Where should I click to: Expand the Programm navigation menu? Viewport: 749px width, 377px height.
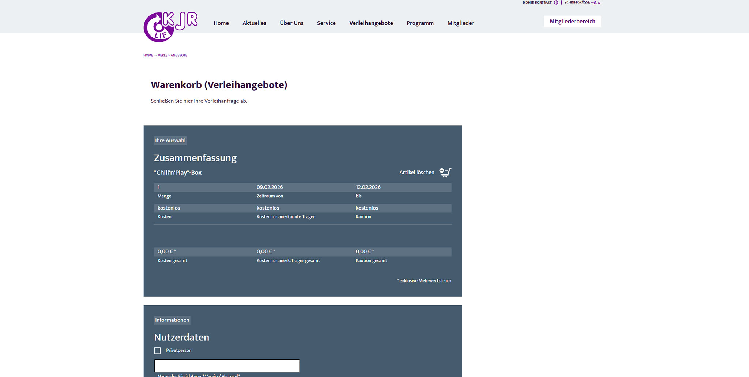tap(420, 23)
